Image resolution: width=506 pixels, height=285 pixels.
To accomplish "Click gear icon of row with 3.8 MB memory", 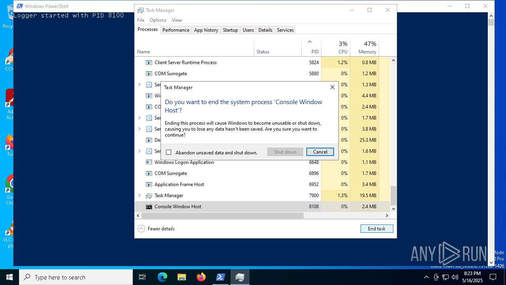I will point(149,129).
